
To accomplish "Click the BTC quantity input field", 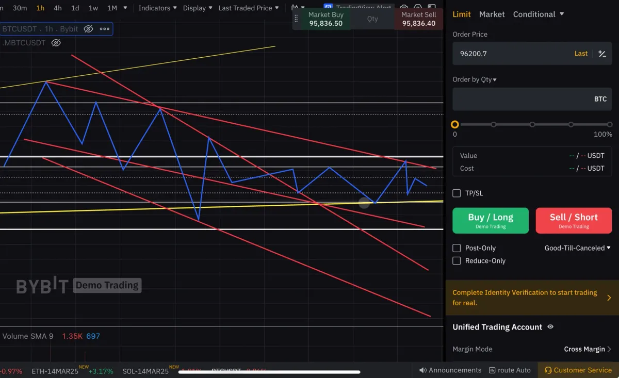I will click(532, 99).
